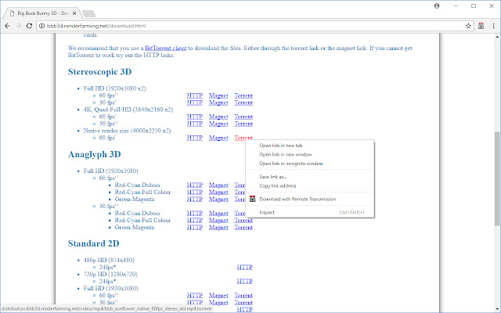Viewport: 501px width, 313px height.
Task: Click the scrollbar up arrow
Action: pos(496,38)
